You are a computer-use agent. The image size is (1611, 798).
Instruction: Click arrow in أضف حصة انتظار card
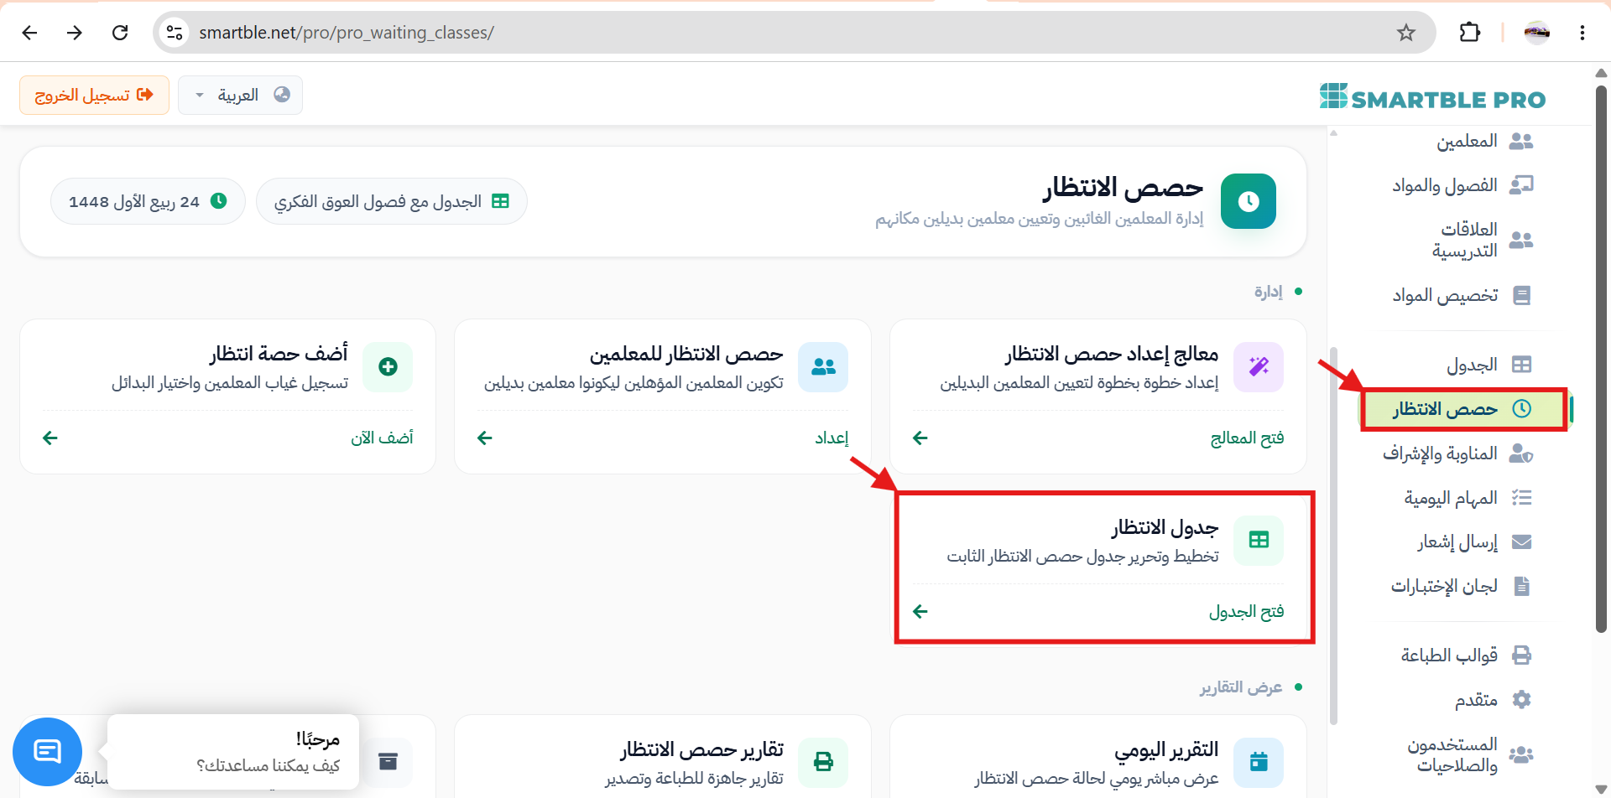(x=50, y=438)
